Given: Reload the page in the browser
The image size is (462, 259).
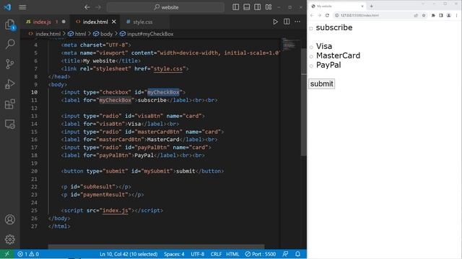Looking at the screenshot, I should coord(327,15).
